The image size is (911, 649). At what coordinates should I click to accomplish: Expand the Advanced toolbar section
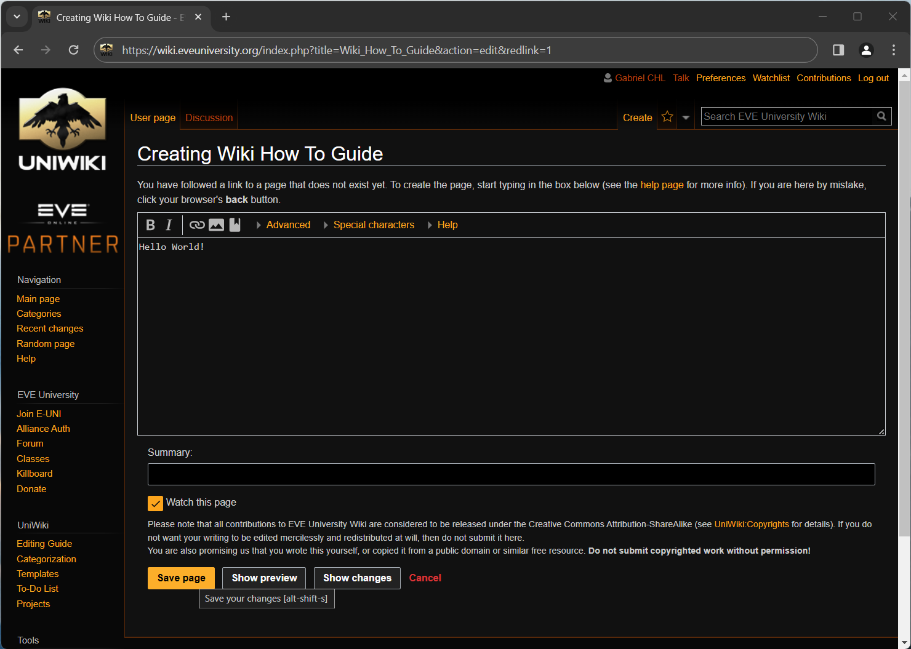(x=287, y=225)
